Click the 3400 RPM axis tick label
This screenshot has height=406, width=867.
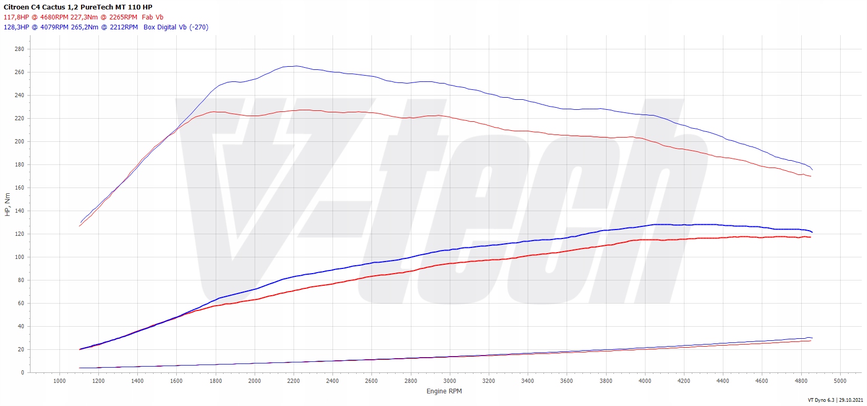[528, 381]
